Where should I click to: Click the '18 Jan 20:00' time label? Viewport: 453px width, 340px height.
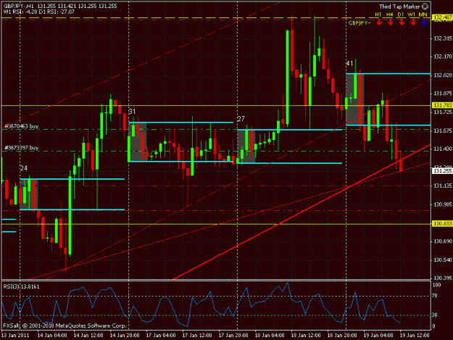342,336
